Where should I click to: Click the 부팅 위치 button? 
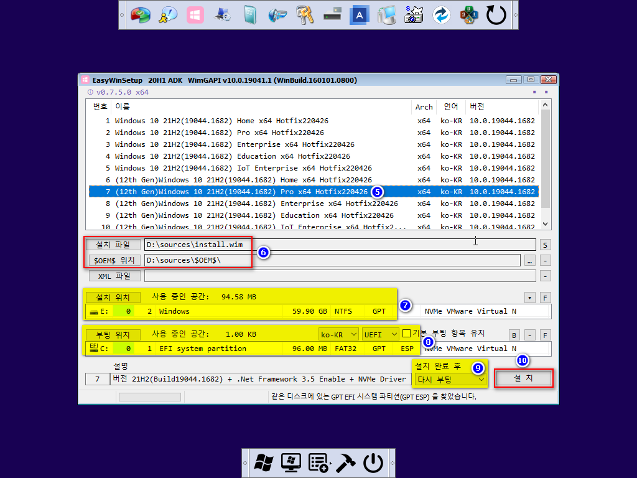coord(113,334)
